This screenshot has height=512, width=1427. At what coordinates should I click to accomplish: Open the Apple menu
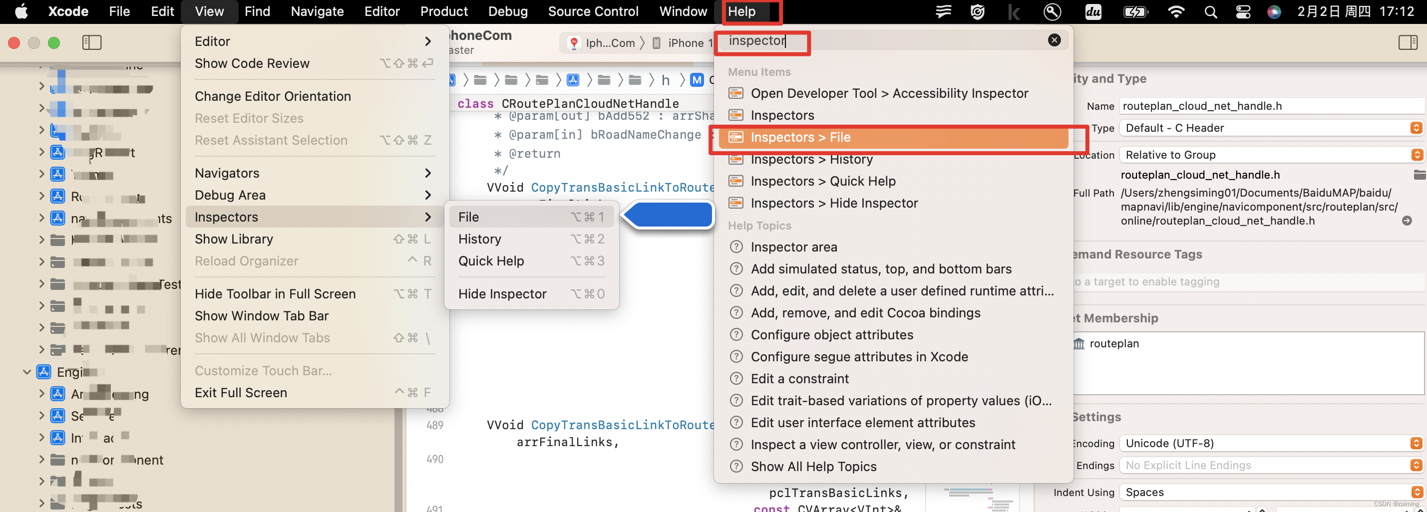point(21,11)
